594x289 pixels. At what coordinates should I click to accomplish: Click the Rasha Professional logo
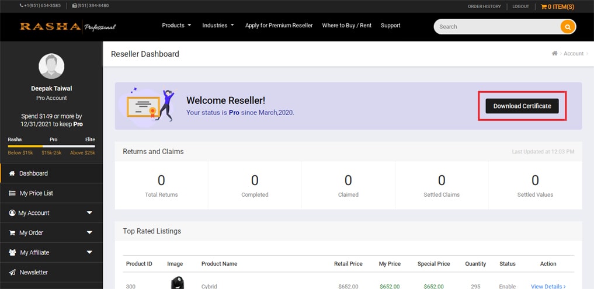68,27
